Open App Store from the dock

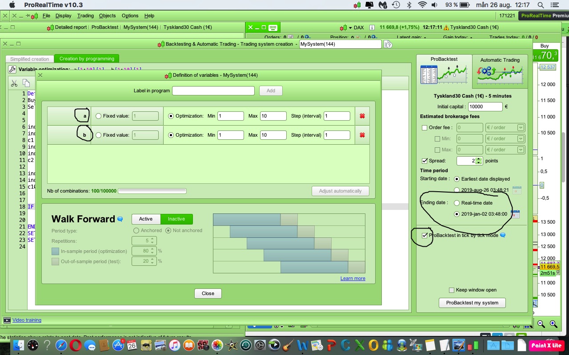point(118,345)
